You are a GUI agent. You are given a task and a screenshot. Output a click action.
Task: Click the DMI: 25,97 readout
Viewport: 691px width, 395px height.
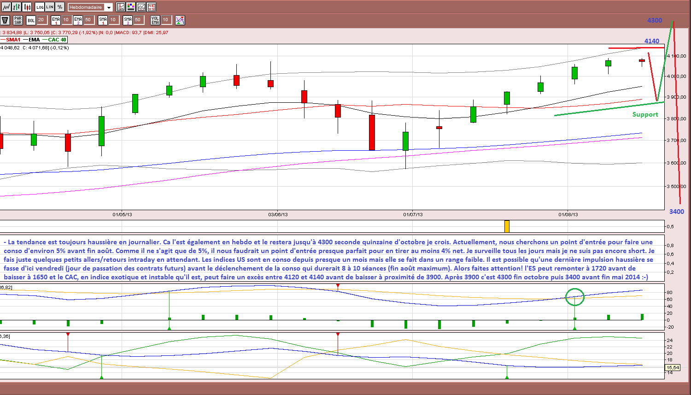[156, 33]
